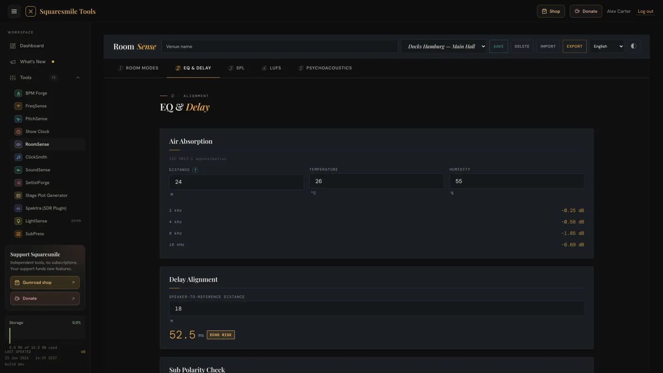663x373 pixels.
Task: Click the ECHO RISK badge
Action: (x=221, y=335)
